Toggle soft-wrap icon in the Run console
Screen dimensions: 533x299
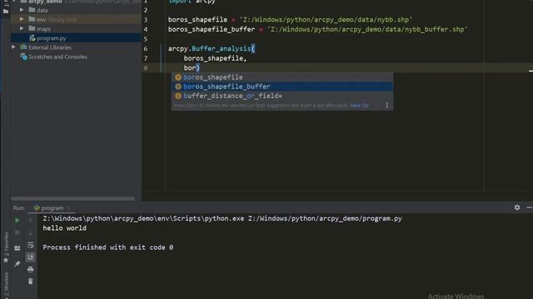30,245
